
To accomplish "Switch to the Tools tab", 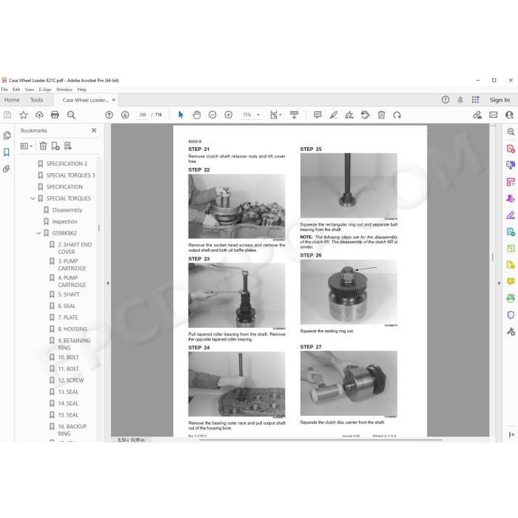I will tap(37, 100).
